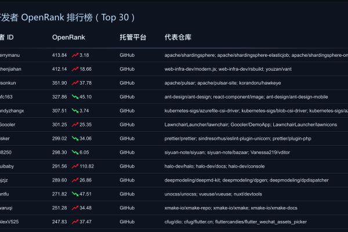Image resolution: width=348 pixels, height=232 pixels.
Task: Click GitHub in the 291.56 row
Action: pos(127,166)
